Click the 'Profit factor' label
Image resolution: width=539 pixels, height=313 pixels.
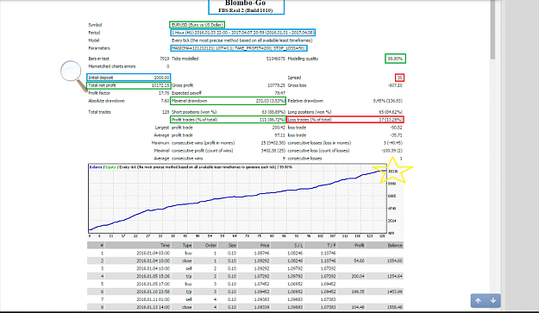click(x=99, y=93)
